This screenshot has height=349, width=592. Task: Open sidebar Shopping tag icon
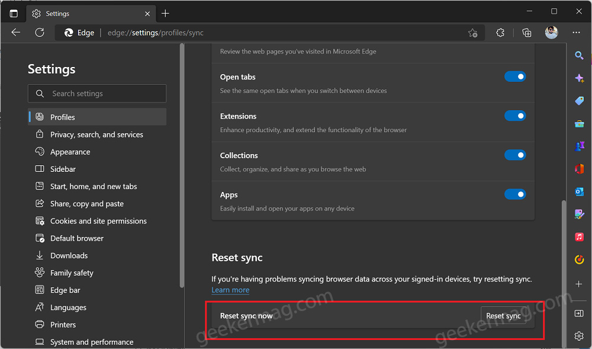[x=579, y=101]
